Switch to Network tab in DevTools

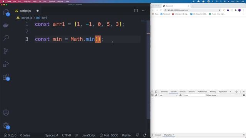[x=191, y=92]
